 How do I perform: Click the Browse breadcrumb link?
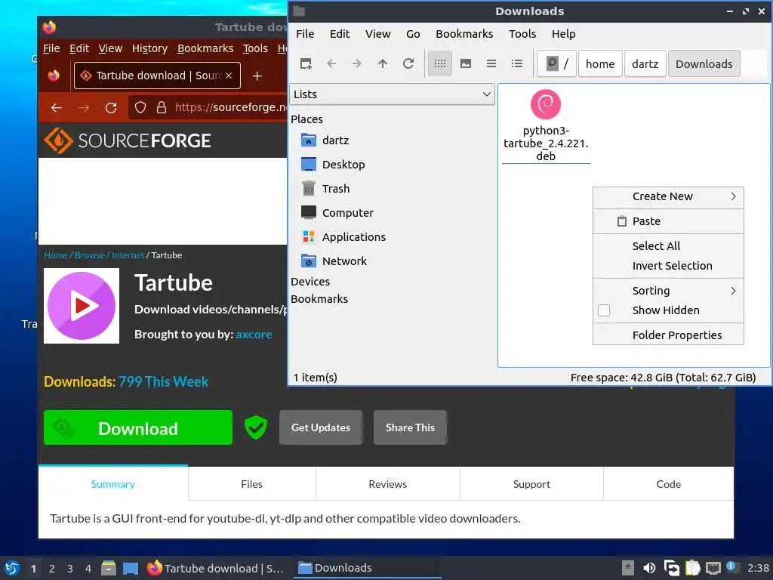(x=90, y=255)
